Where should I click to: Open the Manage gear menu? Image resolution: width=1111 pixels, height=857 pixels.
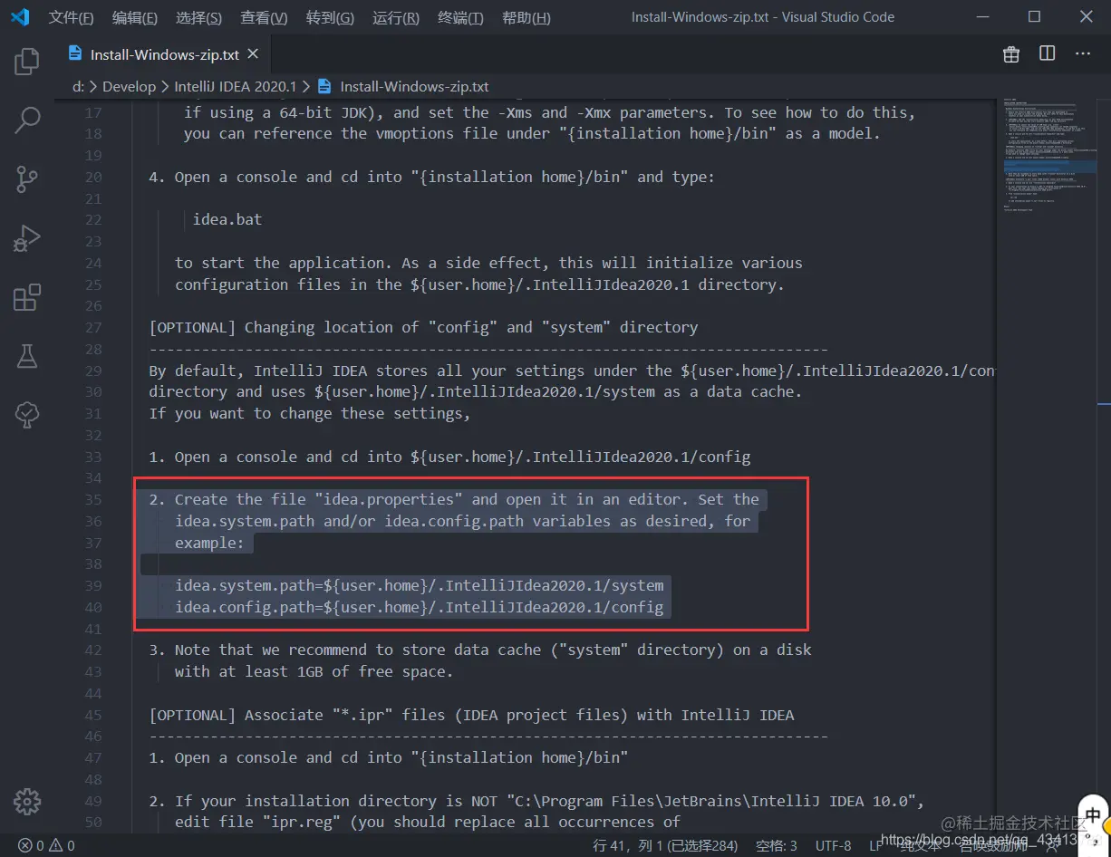(27, 802)
